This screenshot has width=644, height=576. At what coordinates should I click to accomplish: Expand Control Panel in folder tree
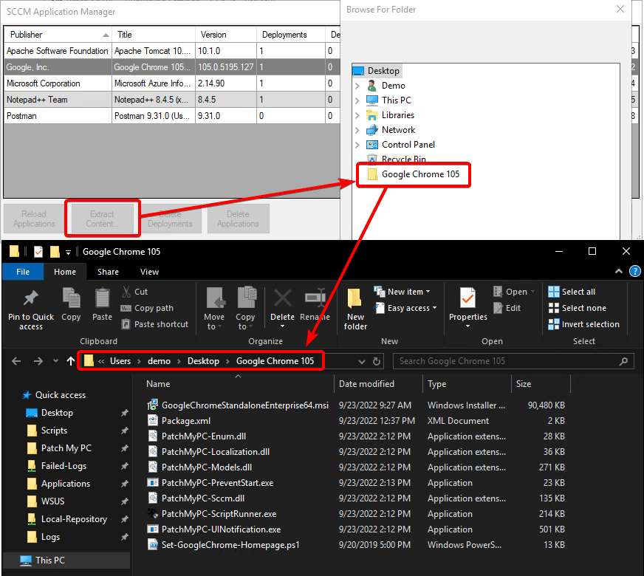coord(357,145)
